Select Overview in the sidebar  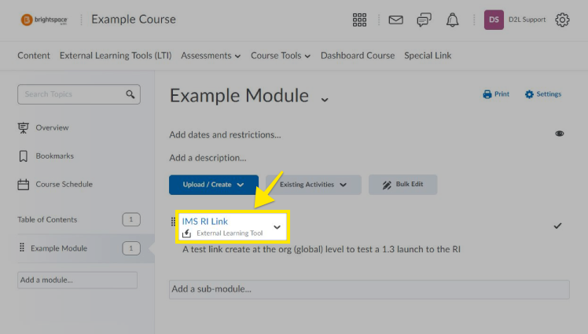pos(52,128)
